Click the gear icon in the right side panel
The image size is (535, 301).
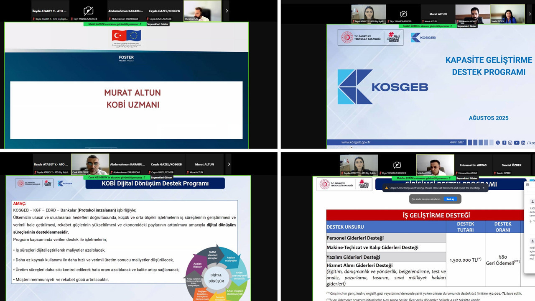coord(527,184)
